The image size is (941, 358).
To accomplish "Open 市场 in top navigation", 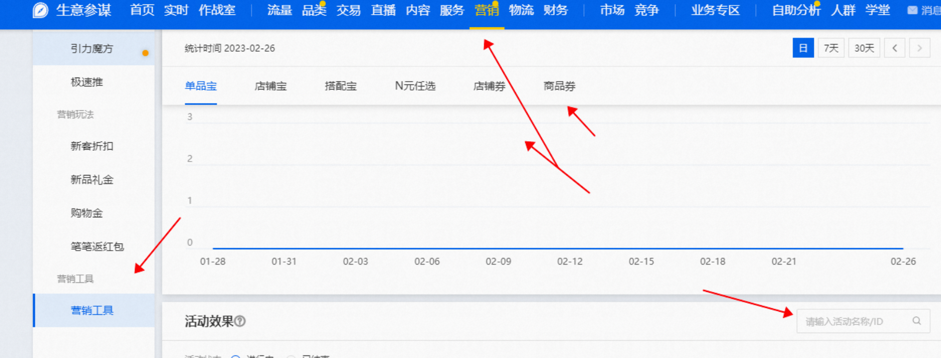I will click(x=612, y=10).
